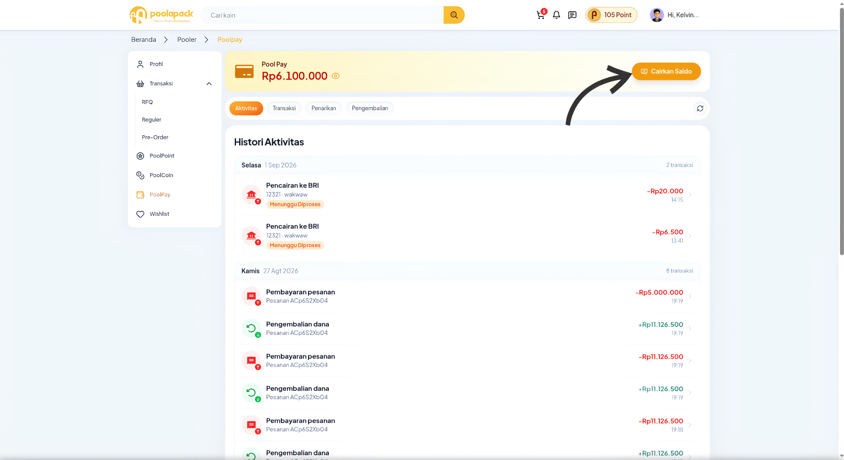
Task: Open RFQ under Transaksi
Action: [x=147, y=102]
